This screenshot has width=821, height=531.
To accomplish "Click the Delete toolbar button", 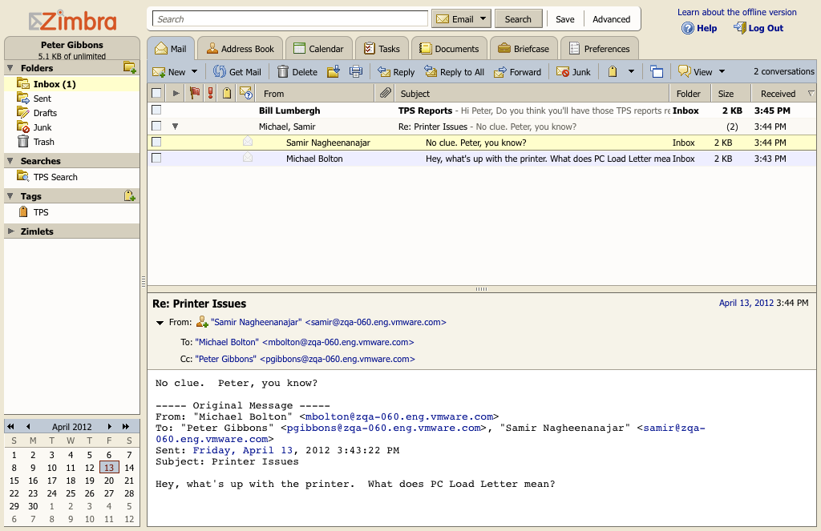I will coord(297,71).
